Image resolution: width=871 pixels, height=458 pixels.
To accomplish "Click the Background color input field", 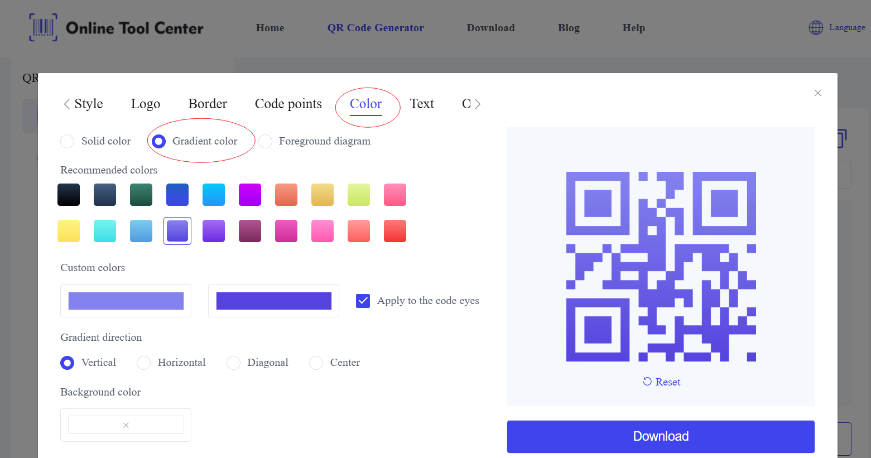I will (x=126, y=425).
